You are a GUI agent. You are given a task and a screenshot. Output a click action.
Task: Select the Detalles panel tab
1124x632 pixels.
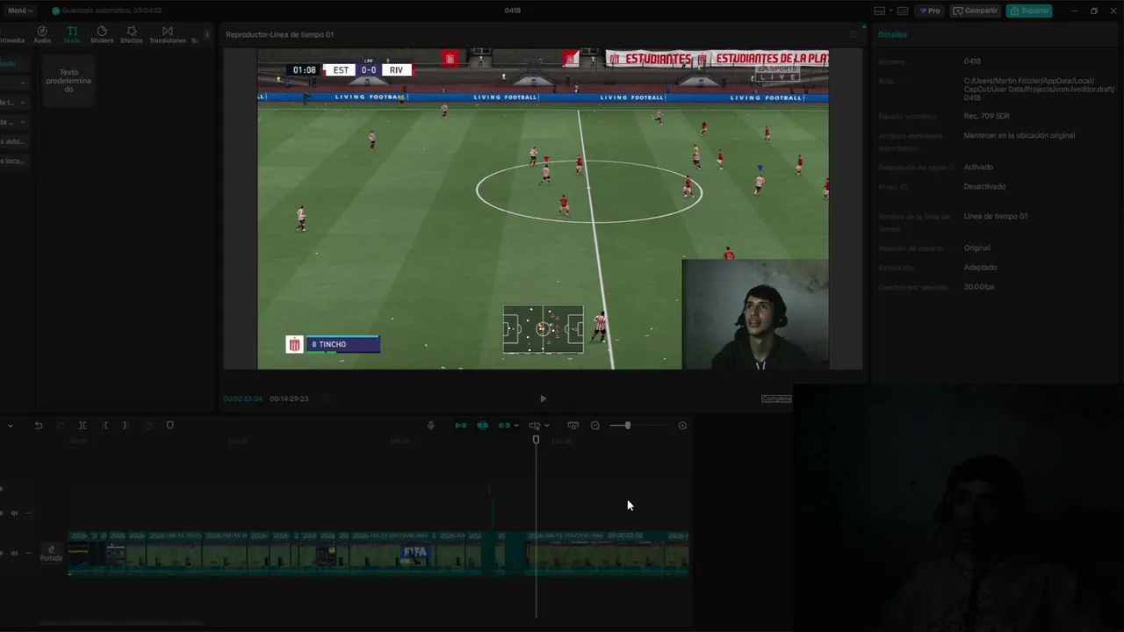(x=892, y=34)
